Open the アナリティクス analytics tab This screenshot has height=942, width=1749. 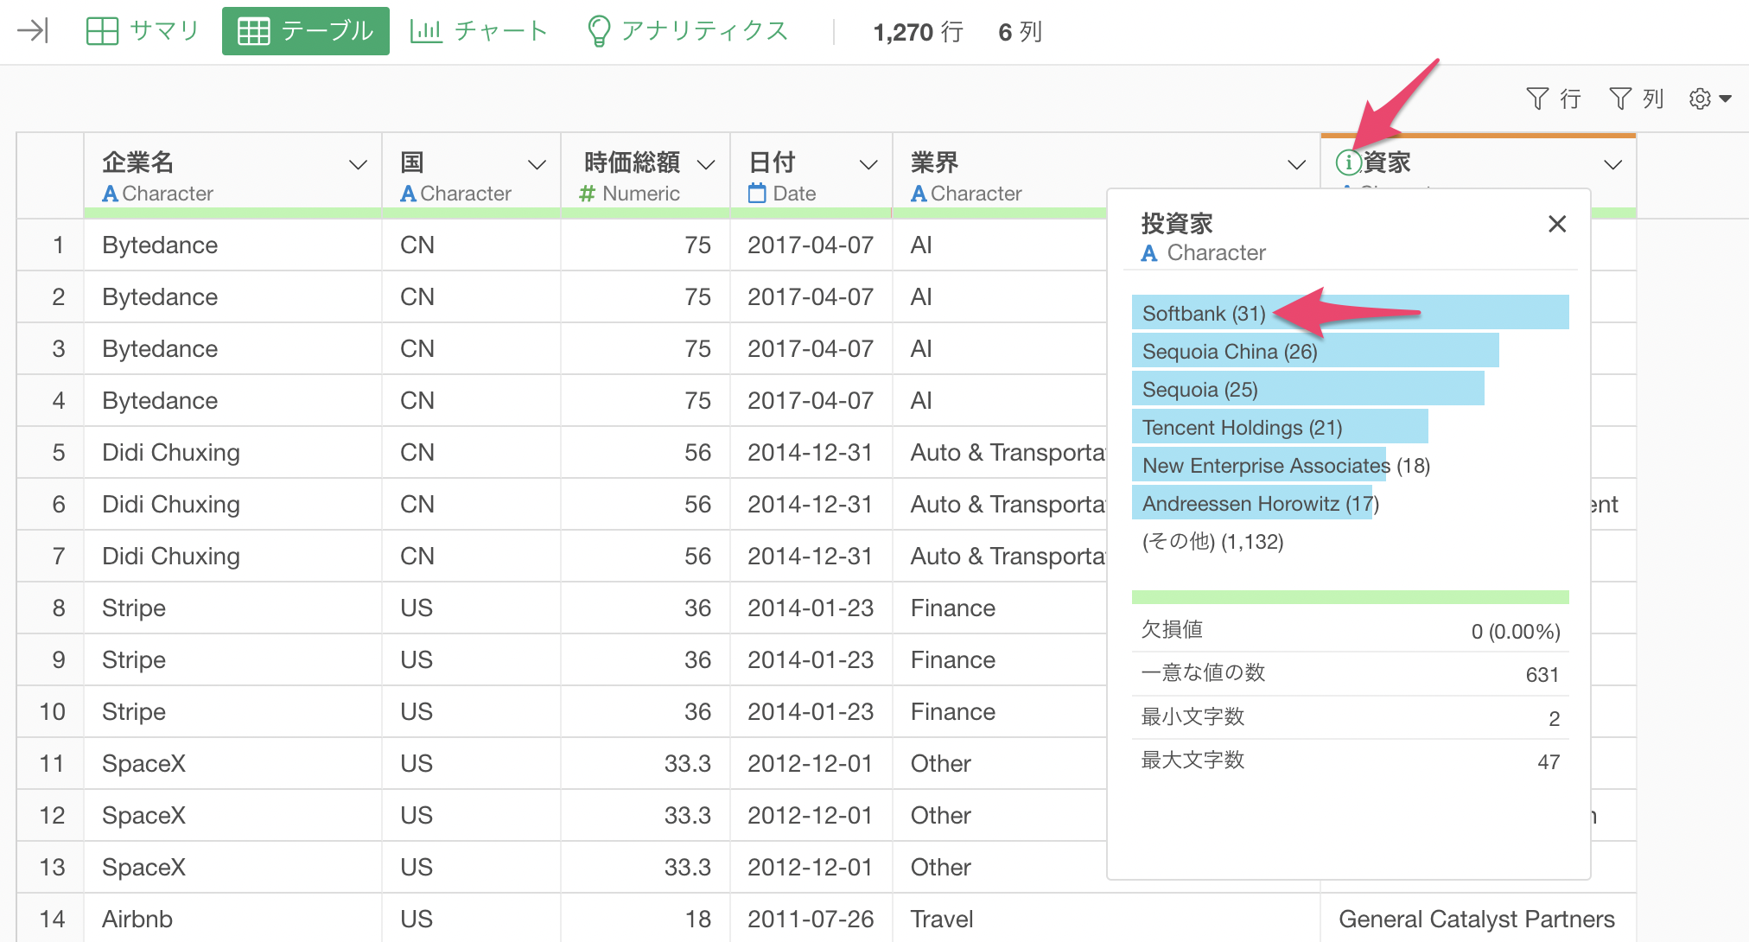tap(687, 31)
